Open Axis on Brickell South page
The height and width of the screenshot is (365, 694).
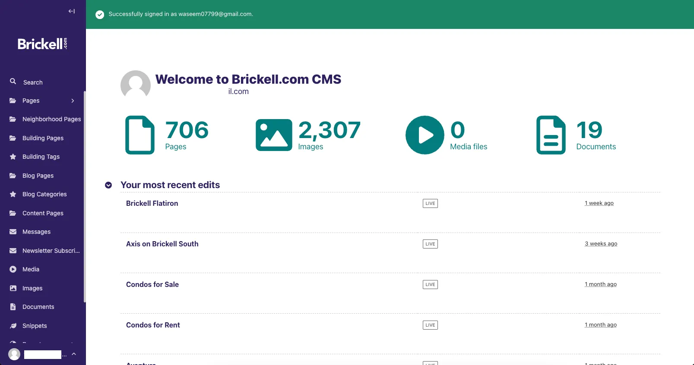pyautogui.click(x=162, y=244)
